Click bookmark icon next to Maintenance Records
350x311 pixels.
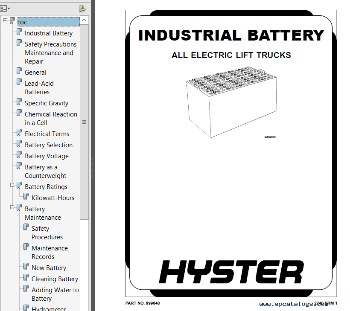[x=26, y=247]
